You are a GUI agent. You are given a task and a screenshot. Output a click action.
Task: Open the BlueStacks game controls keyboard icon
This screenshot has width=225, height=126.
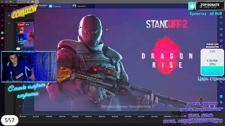tap(221, 29)
